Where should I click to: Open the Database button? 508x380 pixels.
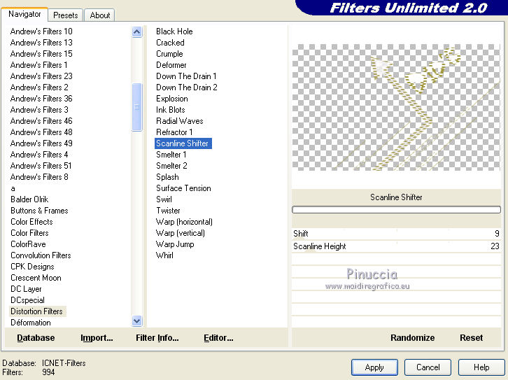[x=36, y=338]
